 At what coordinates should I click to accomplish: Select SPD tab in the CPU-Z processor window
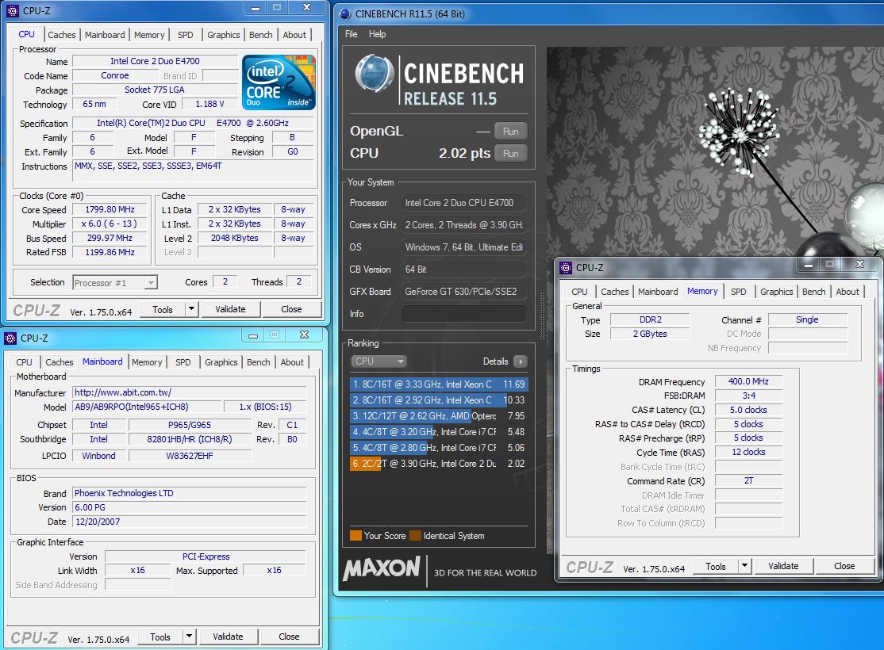pos(186,35)
